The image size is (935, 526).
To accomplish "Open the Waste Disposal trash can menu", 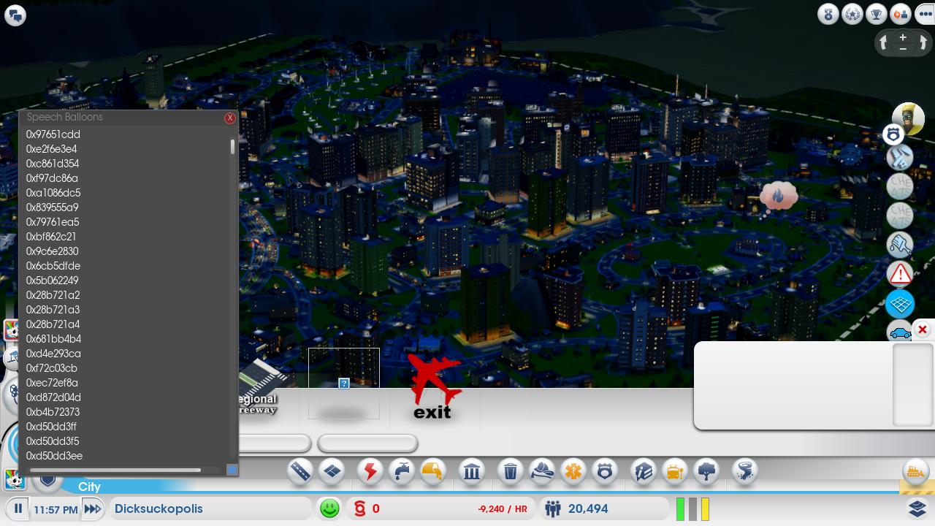I will 511,471.
